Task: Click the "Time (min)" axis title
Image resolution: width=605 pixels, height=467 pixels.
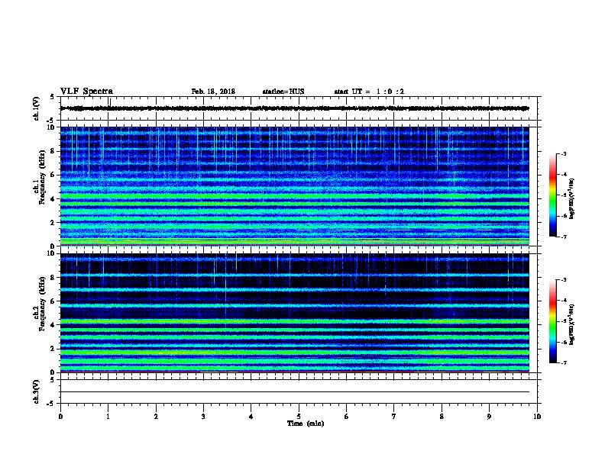Action: pos(306,424)
